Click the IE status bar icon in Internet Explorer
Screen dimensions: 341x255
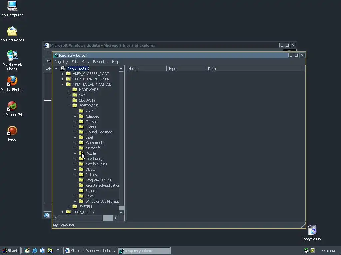[x=47, y=215]
